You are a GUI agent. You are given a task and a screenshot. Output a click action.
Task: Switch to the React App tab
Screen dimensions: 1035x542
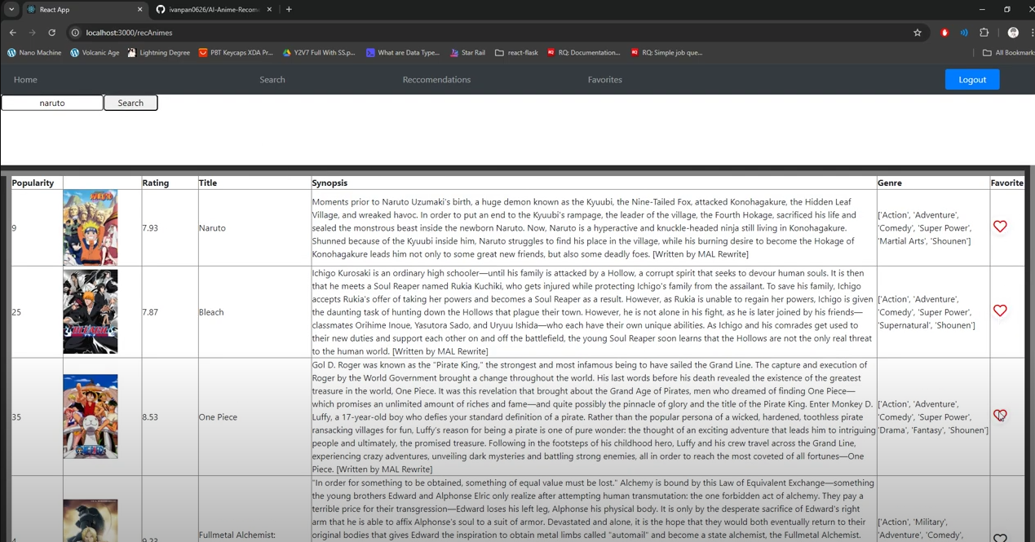[x=85, y=10]
